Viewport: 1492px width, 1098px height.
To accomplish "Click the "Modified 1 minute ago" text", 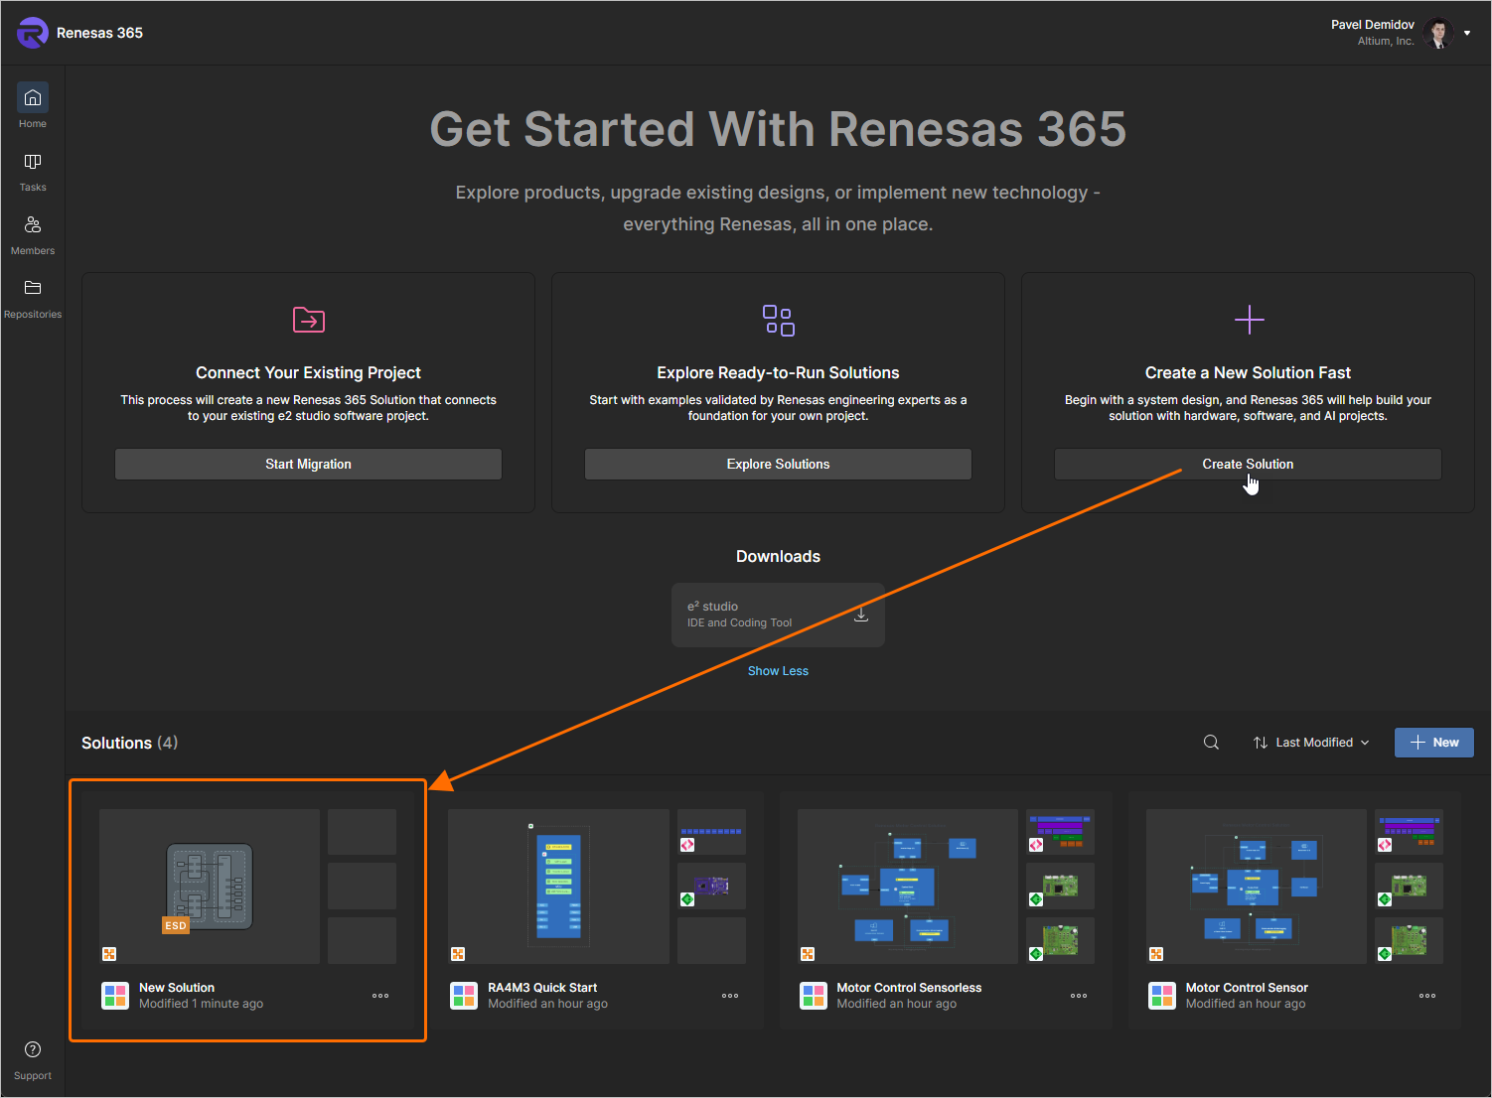I will point(201,1004).
